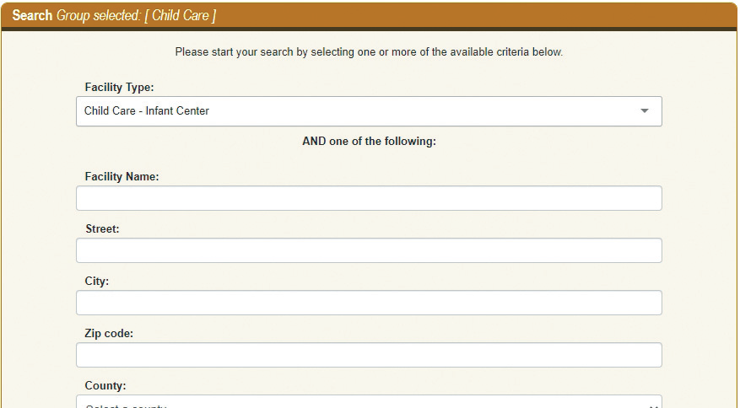The image size is (740, 408).
Task: Click the Zip code input field
Action: coord(369,355)
